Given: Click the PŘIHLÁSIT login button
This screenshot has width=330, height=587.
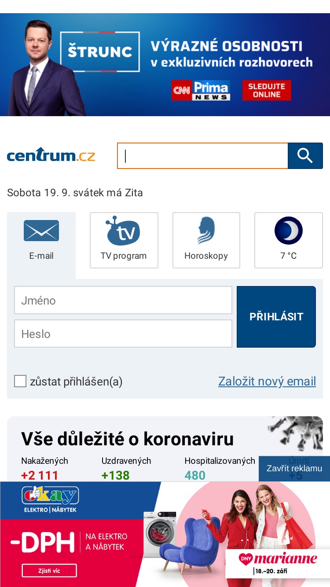Looking at the screenshot, I should tap(276, 317).
